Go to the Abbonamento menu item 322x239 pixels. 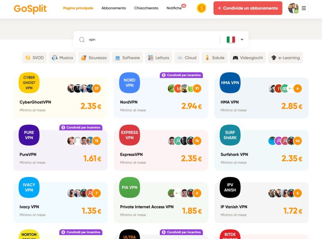(x=114, y=8)
